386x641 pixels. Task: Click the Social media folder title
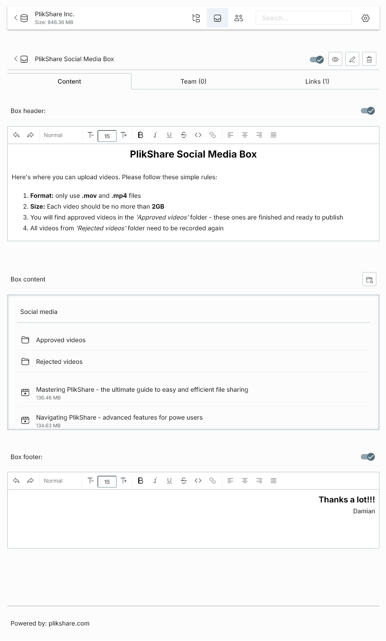39,312
